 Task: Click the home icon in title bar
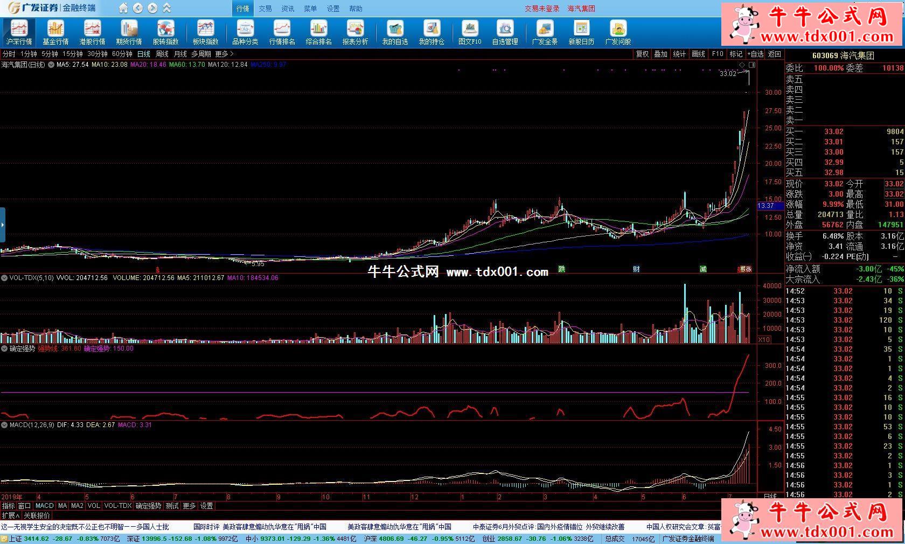click(x=123, y=8)
